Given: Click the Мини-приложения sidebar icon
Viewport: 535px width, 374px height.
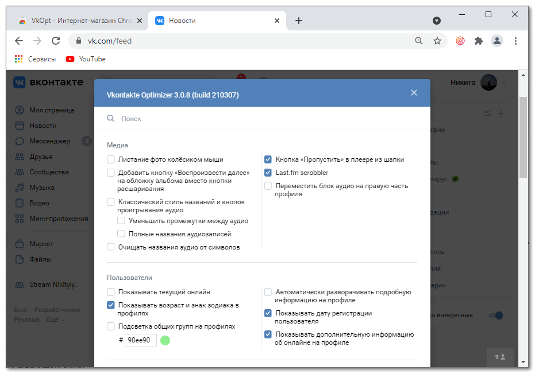Looking at the screenshot, I should (20, 219).
